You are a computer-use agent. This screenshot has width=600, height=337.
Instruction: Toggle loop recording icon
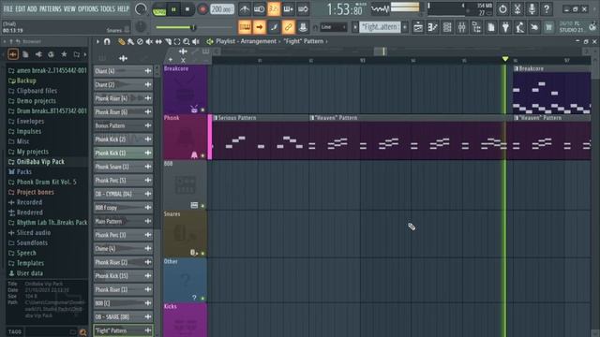click(303, 8)
